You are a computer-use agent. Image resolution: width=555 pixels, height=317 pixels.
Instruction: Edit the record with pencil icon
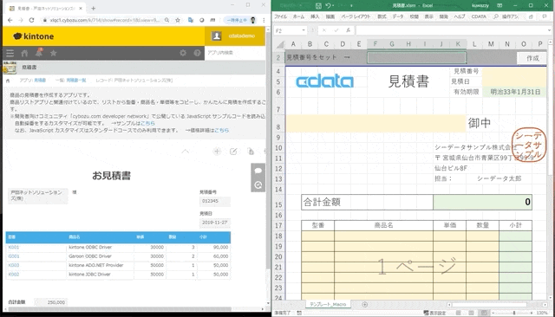(x=233, y=152)
